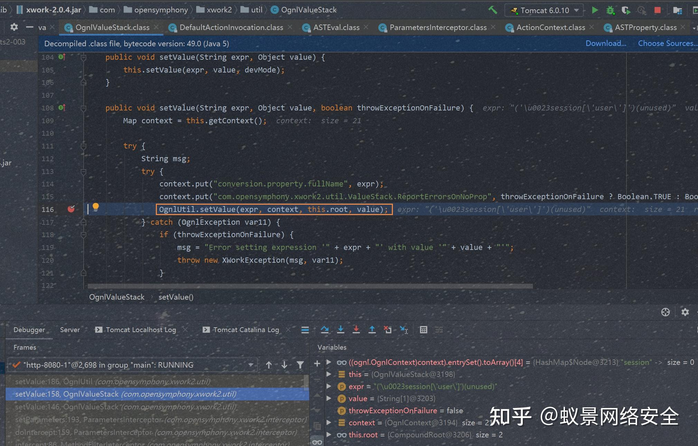The width and height of the screenshot is (698, 446).
Task: Open the Tomcat 6.0.10 run configuration dropdown
Action: [x=544, y=10]
